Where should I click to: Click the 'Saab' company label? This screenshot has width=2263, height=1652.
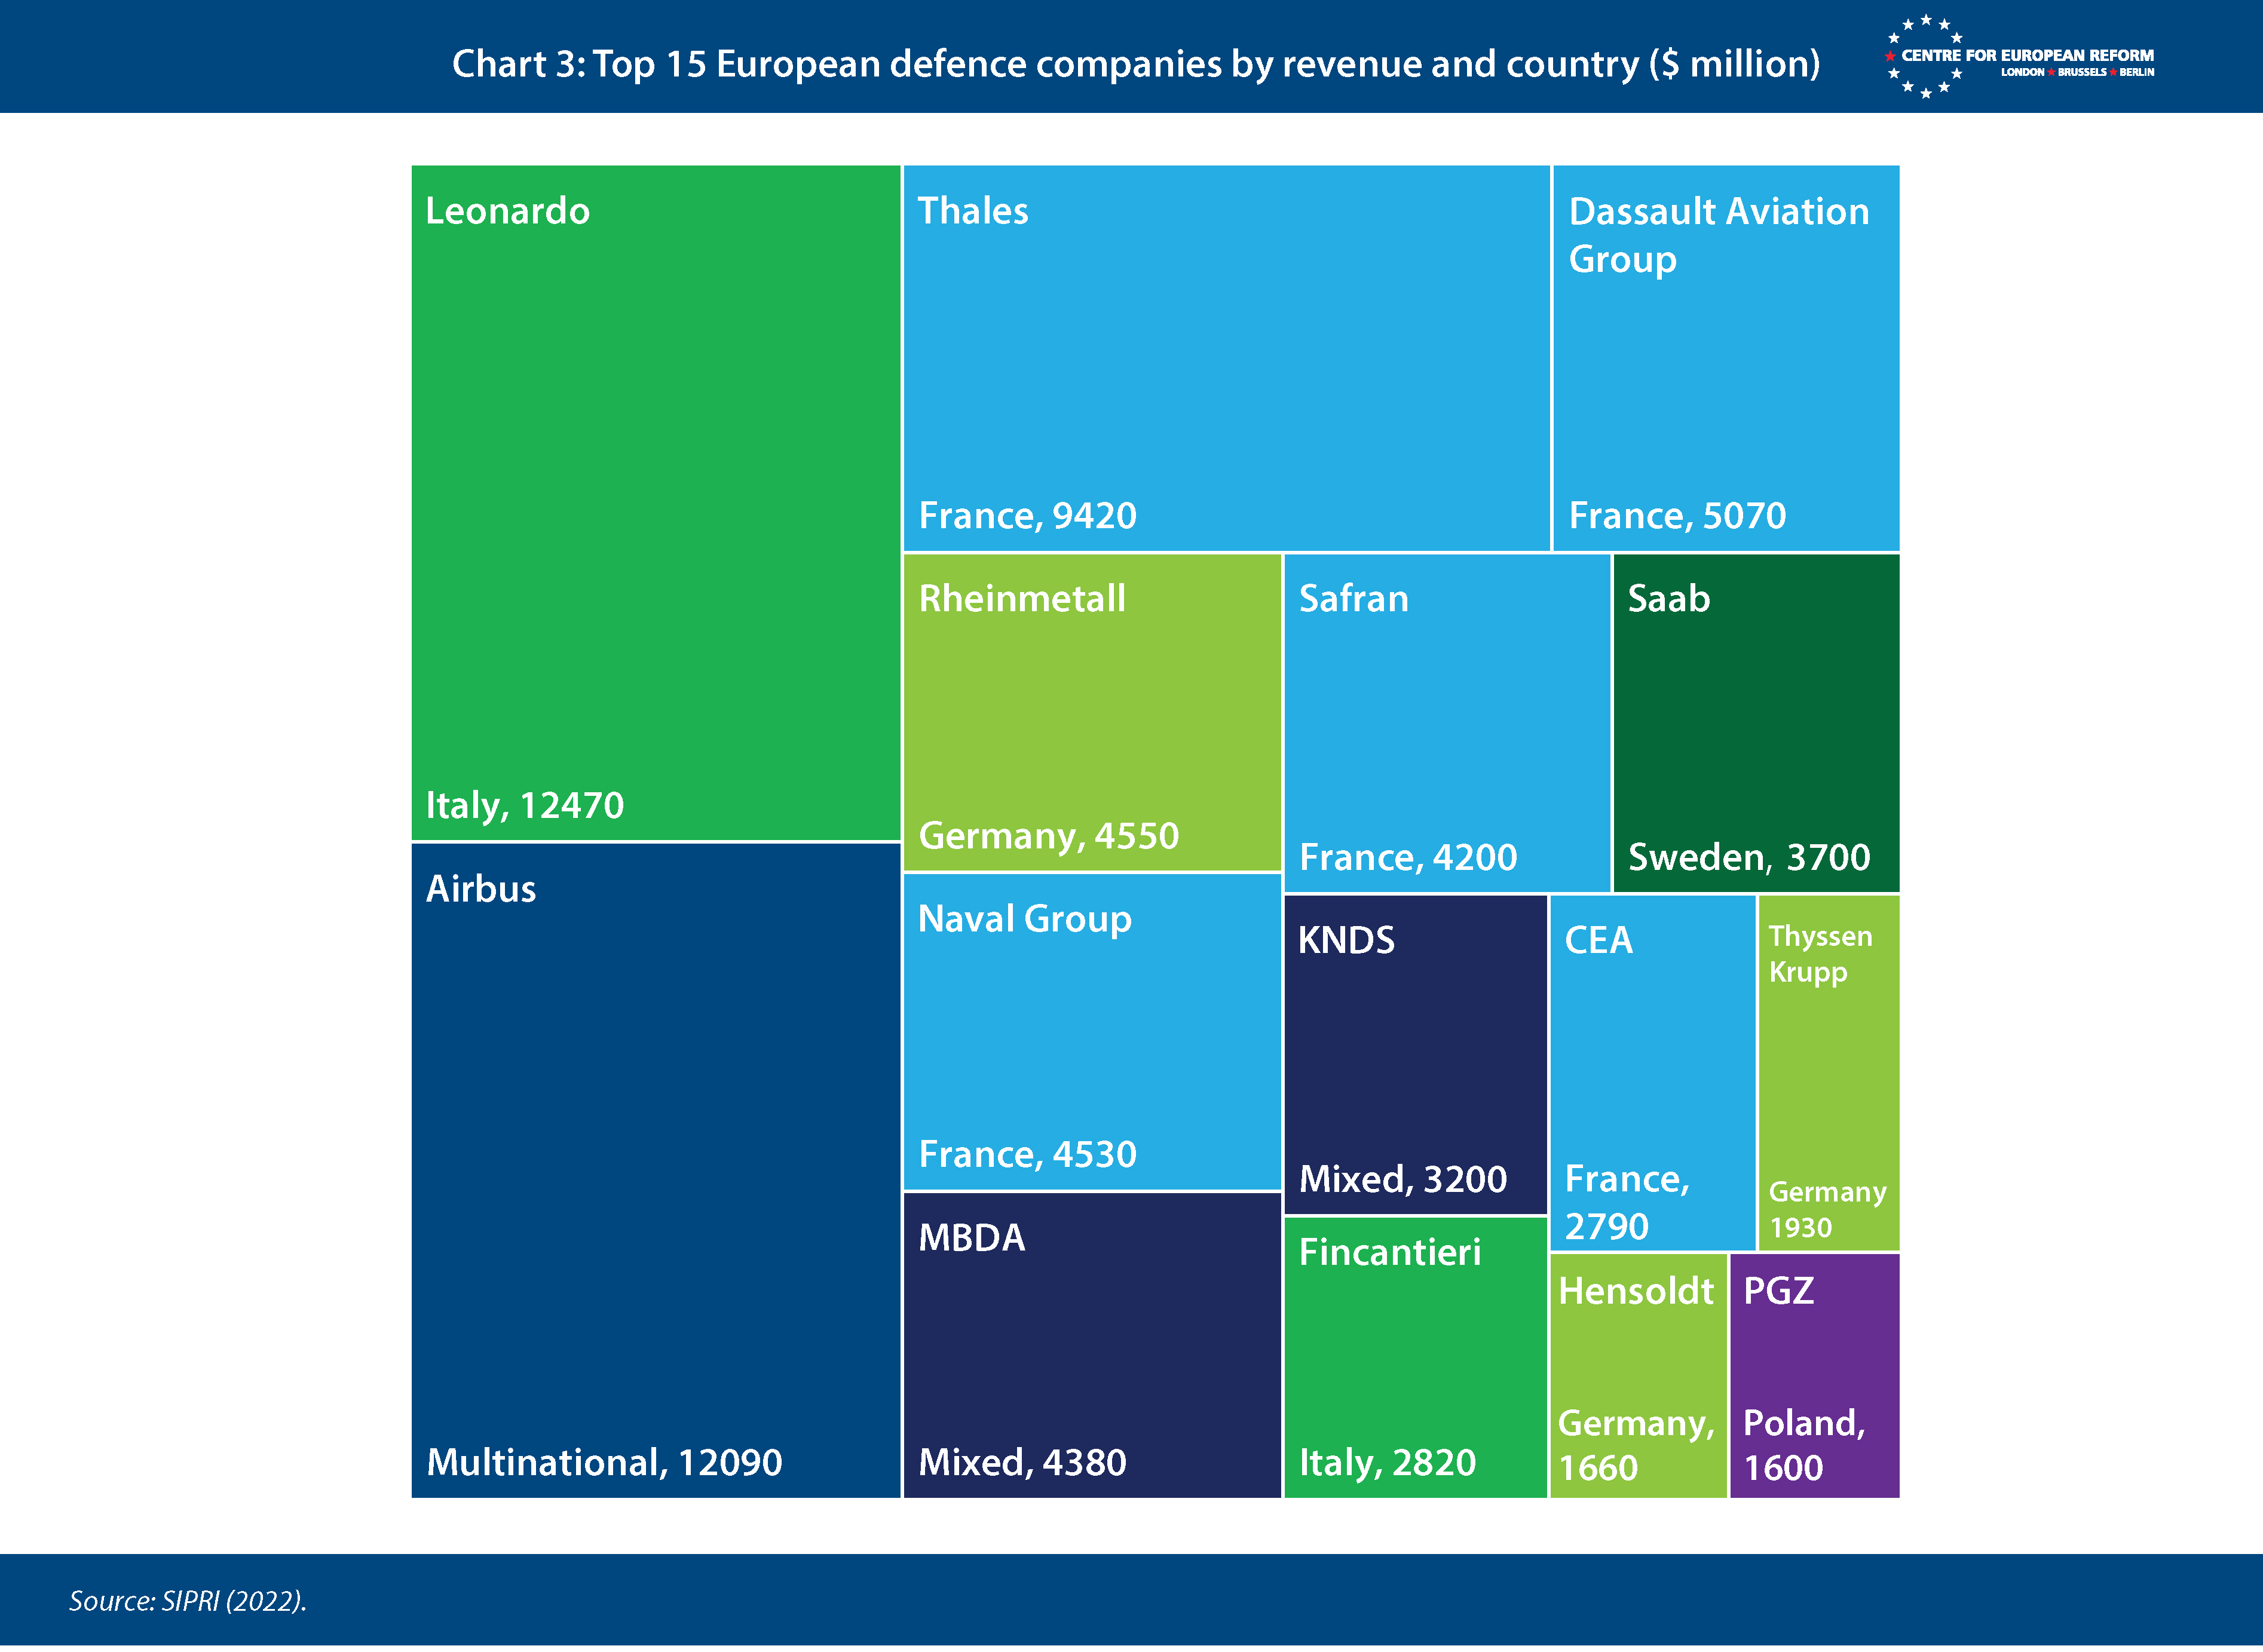[x=1669, y=599]
